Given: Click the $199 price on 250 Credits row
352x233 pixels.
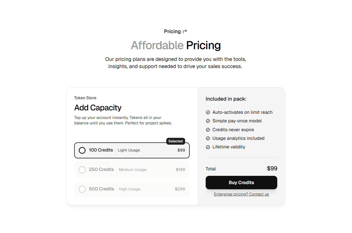Looking at the screenshot, I should (x=180, y=169).
